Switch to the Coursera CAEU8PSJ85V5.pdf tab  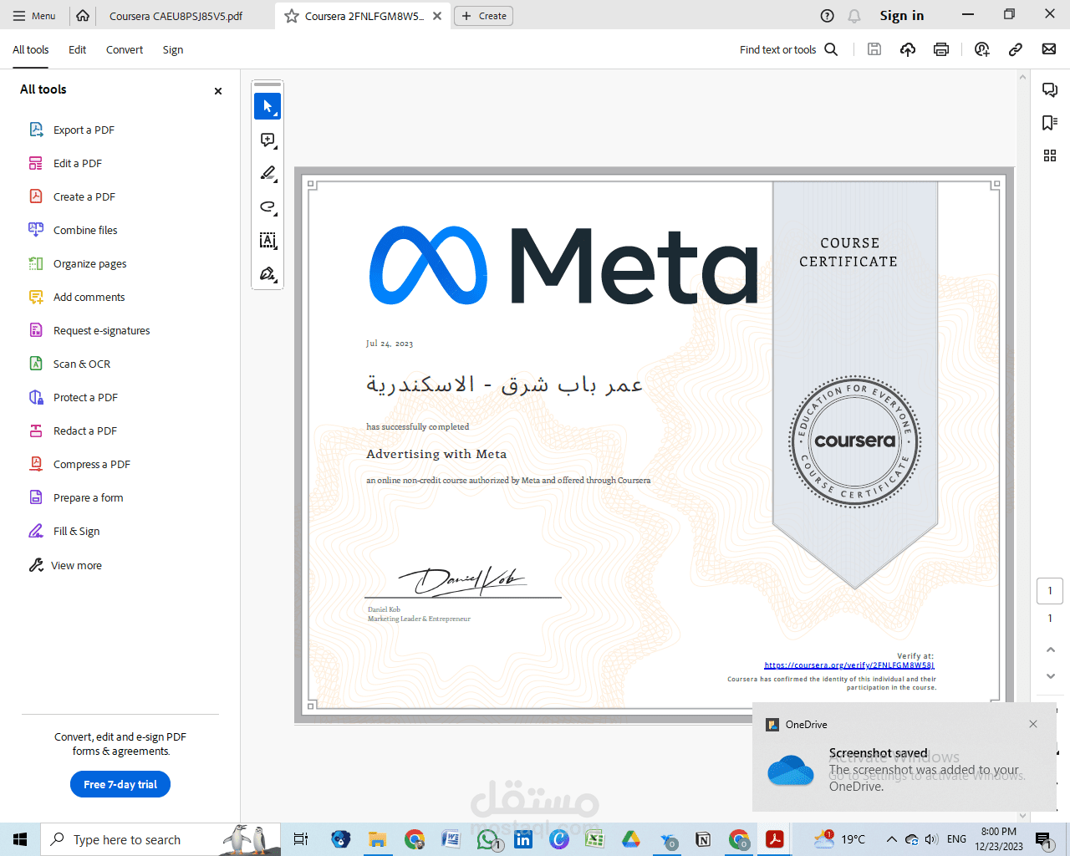pyautogui.click(x=176, y=15)
